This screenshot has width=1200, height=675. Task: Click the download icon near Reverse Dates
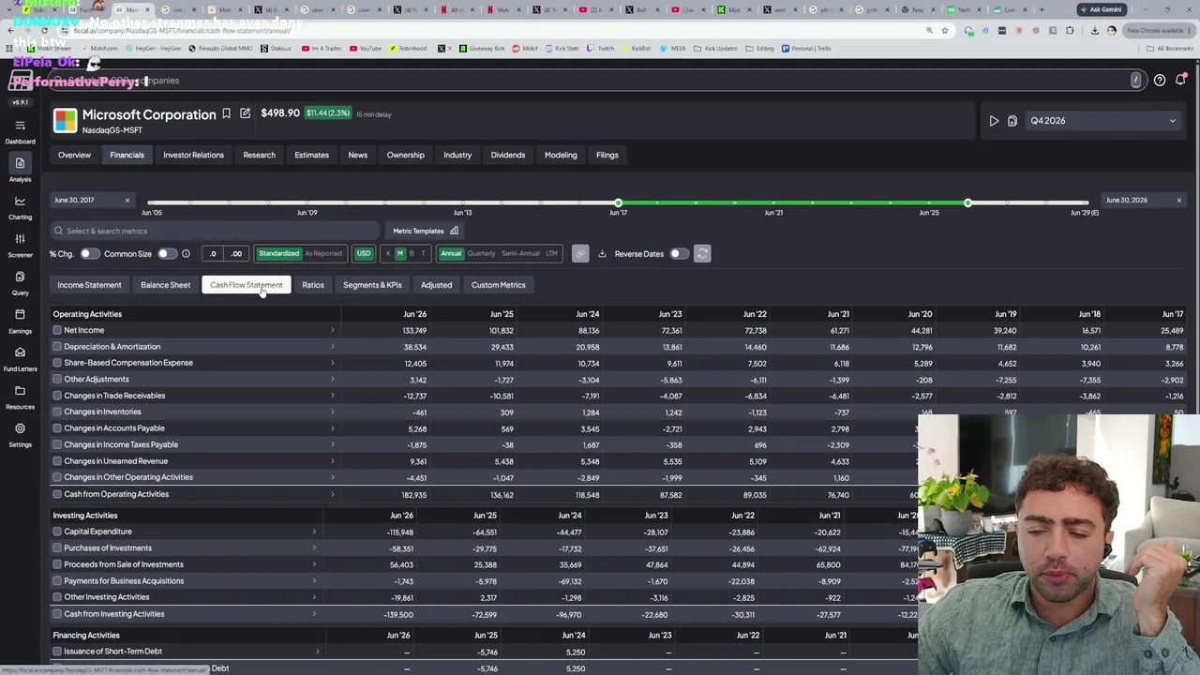602,254
